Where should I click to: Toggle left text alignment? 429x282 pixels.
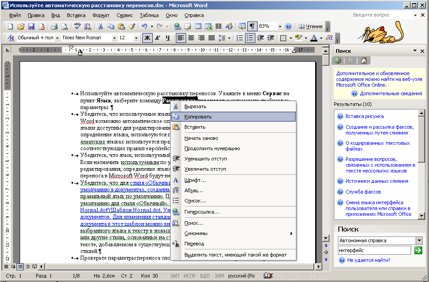[180, 38]
